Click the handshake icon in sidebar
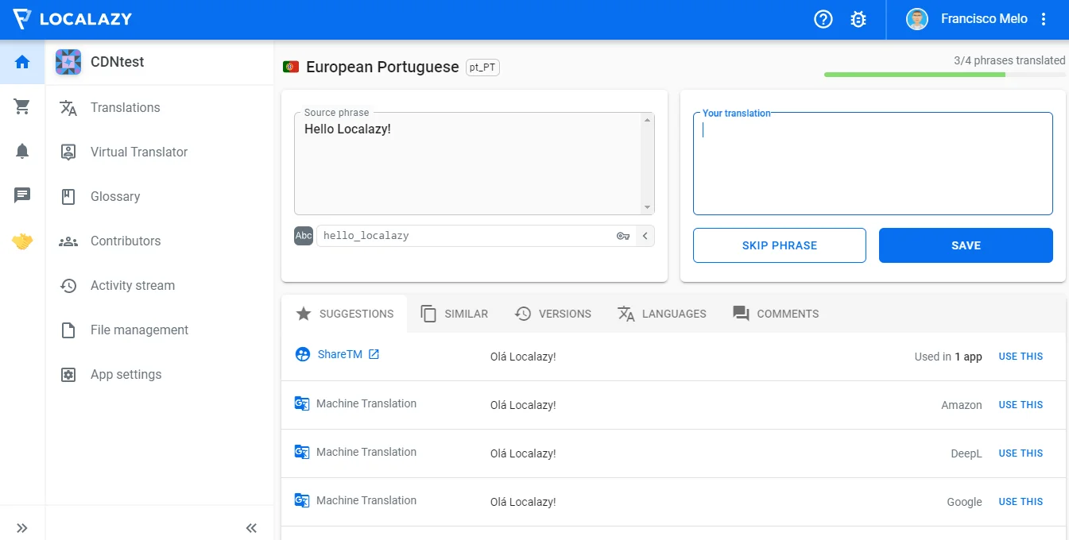 tap(22, 241)
